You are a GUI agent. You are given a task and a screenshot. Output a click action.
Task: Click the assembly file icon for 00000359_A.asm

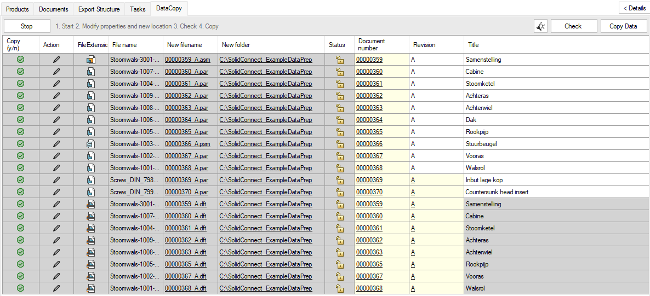(91, 60)
